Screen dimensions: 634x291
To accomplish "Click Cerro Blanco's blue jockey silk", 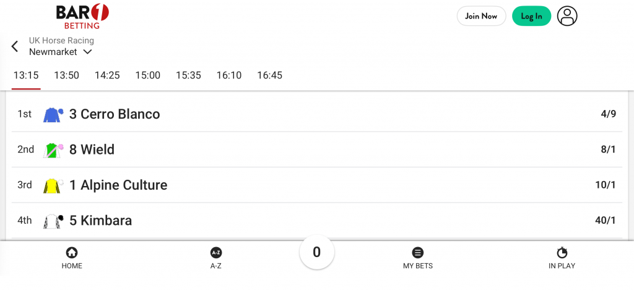I will 53,114.
